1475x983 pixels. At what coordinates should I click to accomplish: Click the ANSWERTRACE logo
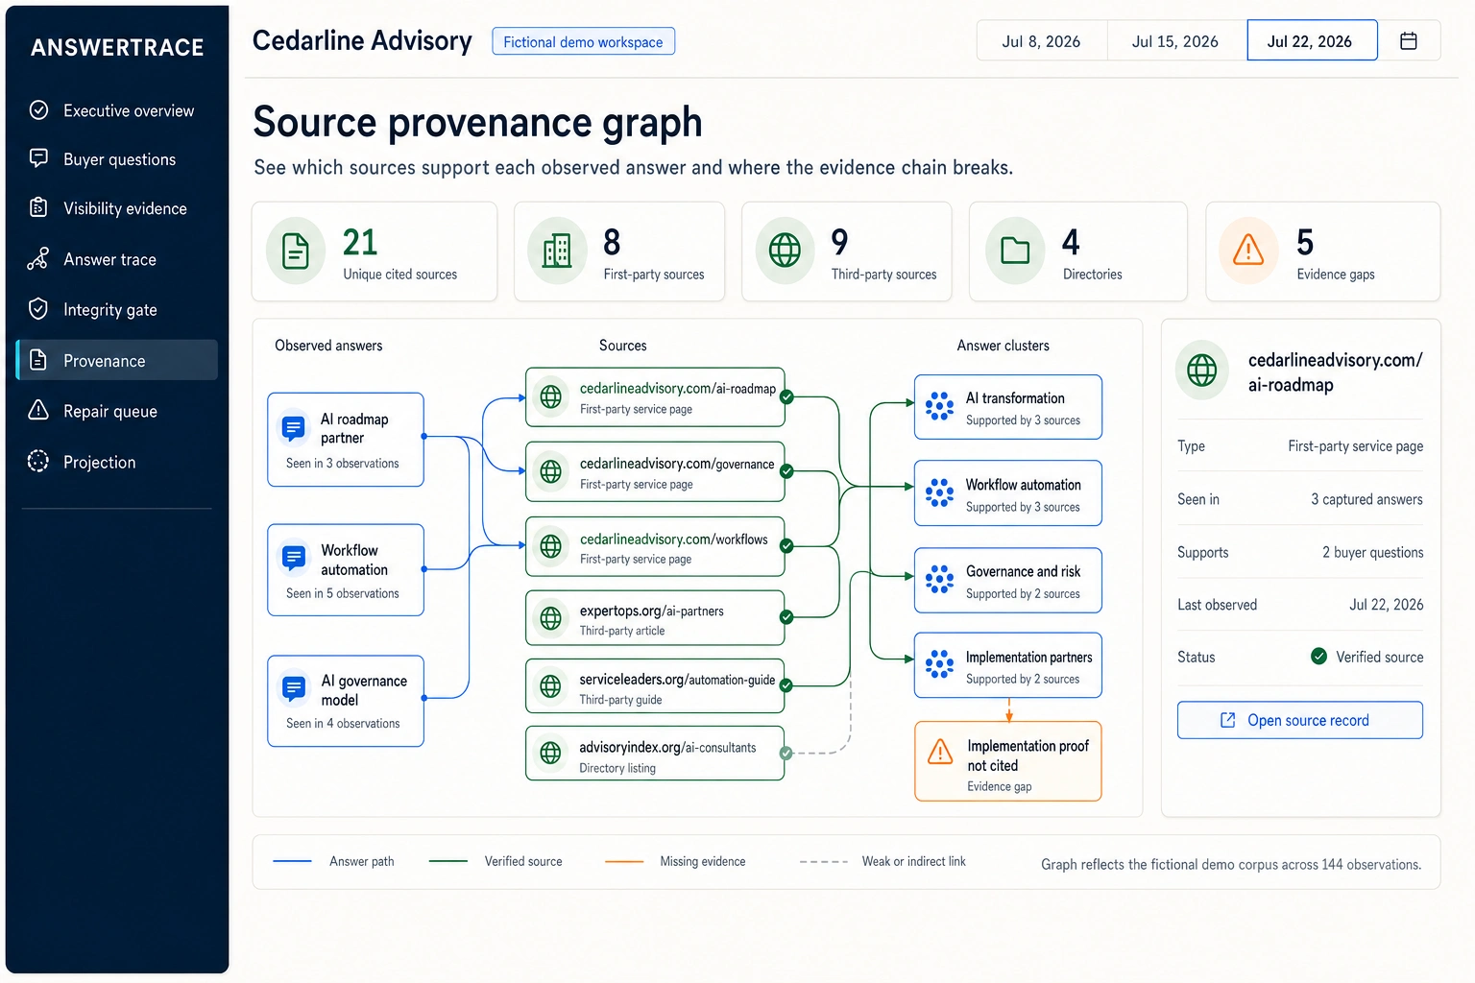117,47
